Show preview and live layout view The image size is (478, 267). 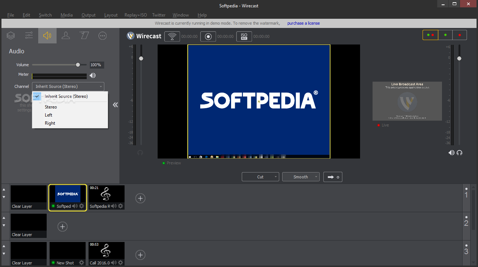click(x=430, y=35)
